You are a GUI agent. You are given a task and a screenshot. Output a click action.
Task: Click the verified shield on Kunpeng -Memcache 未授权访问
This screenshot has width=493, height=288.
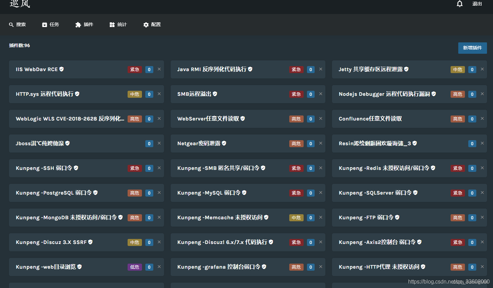[x=266, y=217]
